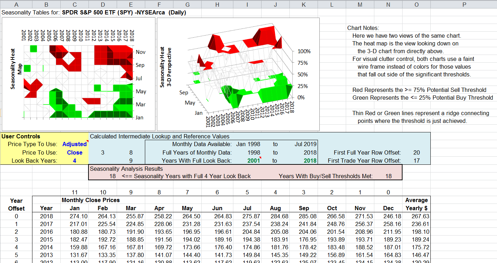
Task: Click 'Monthly Close Prices' header
Action: pos(91,200)
